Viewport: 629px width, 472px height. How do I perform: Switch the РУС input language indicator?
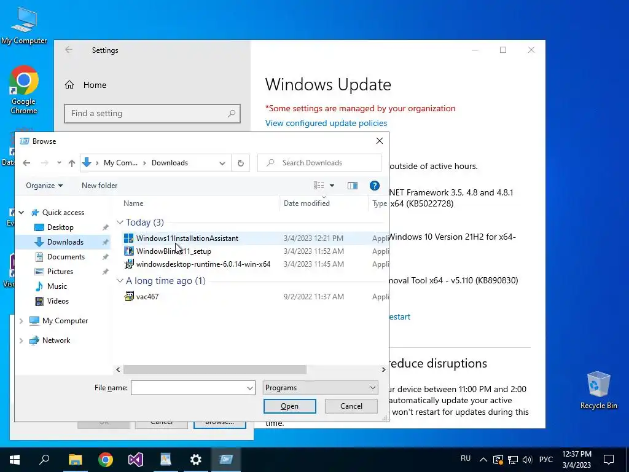(x=545, y=460)
